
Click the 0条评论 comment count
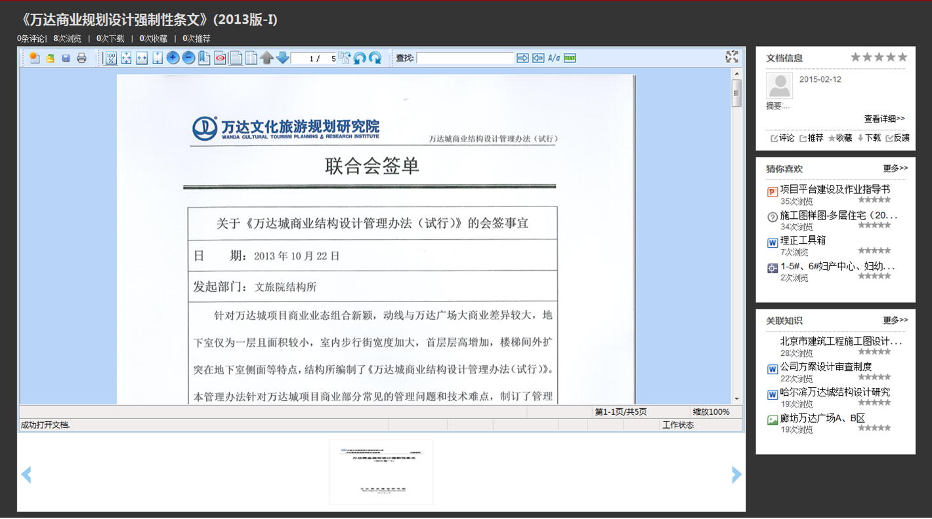pos(31,39)
